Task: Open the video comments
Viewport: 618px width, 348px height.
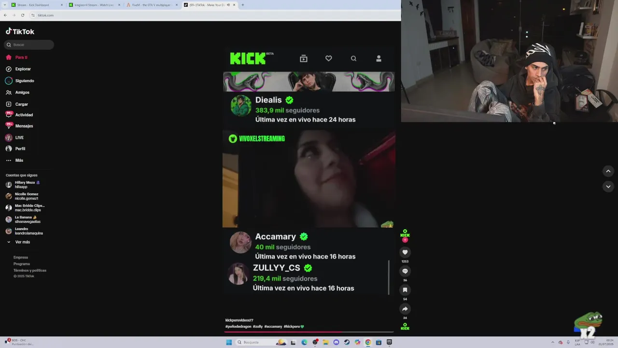Action: (405, 271)
